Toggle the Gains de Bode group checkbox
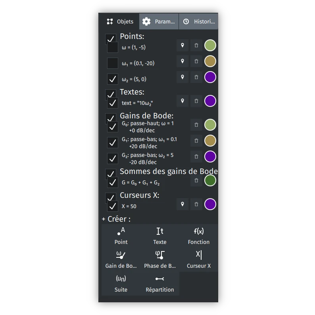This screenshot has width=315, height=315. pyautogui.click(x=111, y=118)
